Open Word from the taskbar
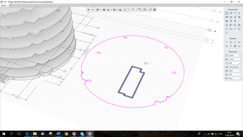The image size is (243, 137). click(58, 134)
